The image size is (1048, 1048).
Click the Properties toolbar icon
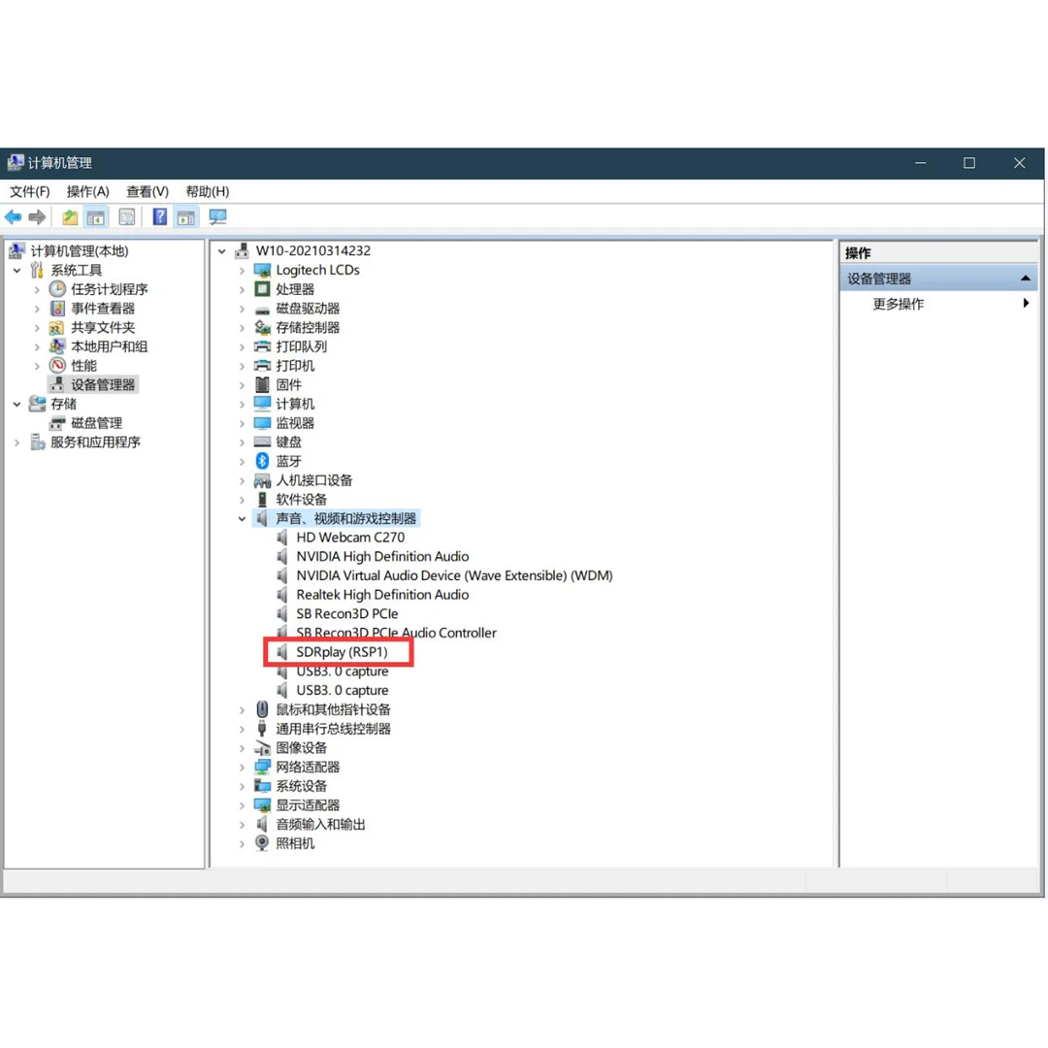click(127, 217)
